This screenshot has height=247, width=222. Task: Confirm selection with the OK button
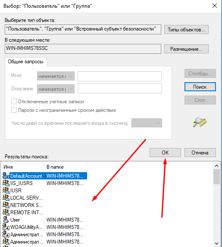click(x=165, y=152)
